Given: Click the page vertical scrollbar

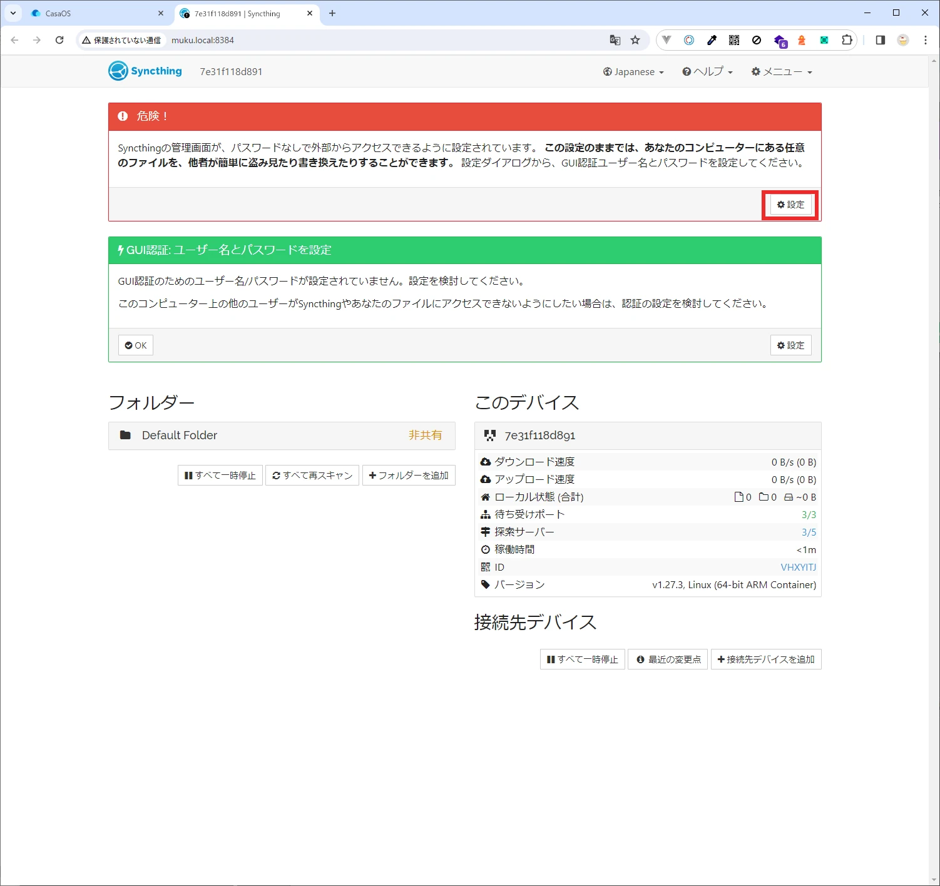Looking at the screenshot, I should [x=934, y=469].
